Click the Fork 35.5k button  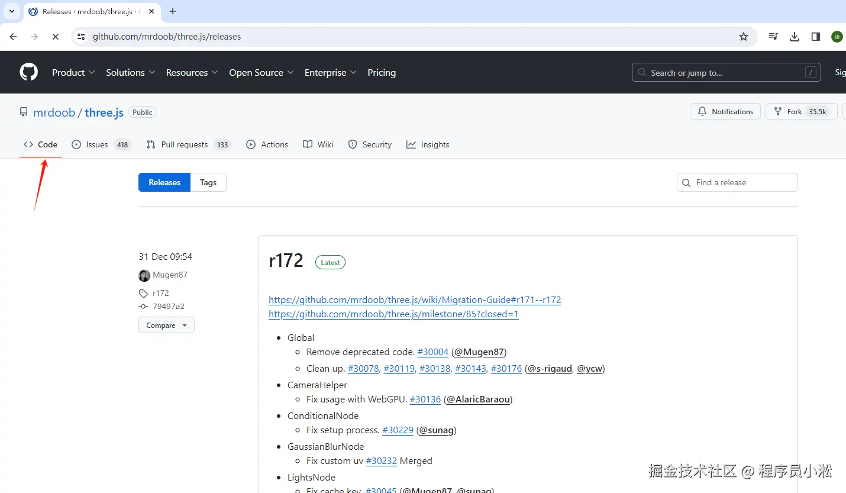click(802, 111)
